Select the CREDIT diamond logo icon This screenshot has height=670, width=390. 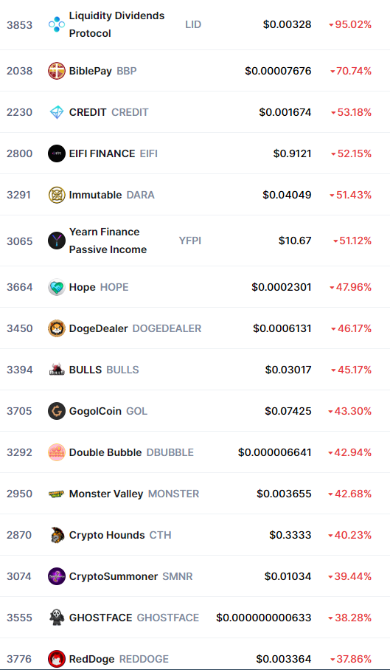[x=57, y=112]
